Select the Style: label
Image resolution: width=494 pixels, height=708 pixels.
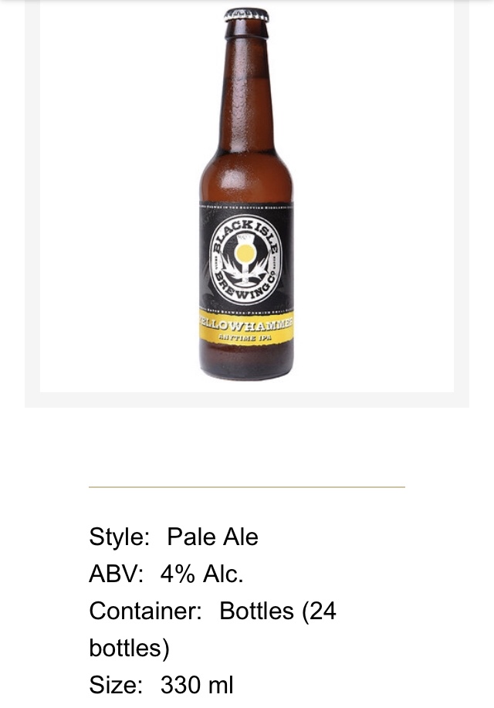point(119,537)
